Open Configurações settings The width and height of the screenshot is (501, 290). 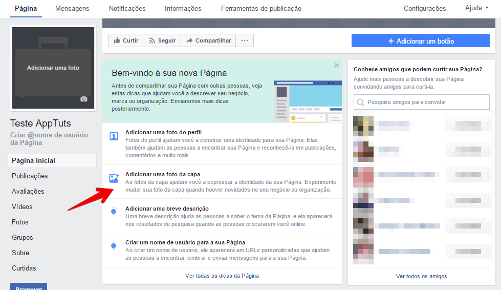[x=425, y=9]
